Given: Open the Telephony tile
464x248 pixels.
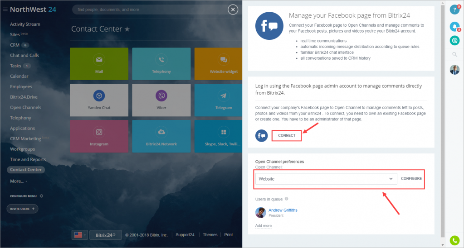Looking at the screenshot, I should (x=161, y=64).
